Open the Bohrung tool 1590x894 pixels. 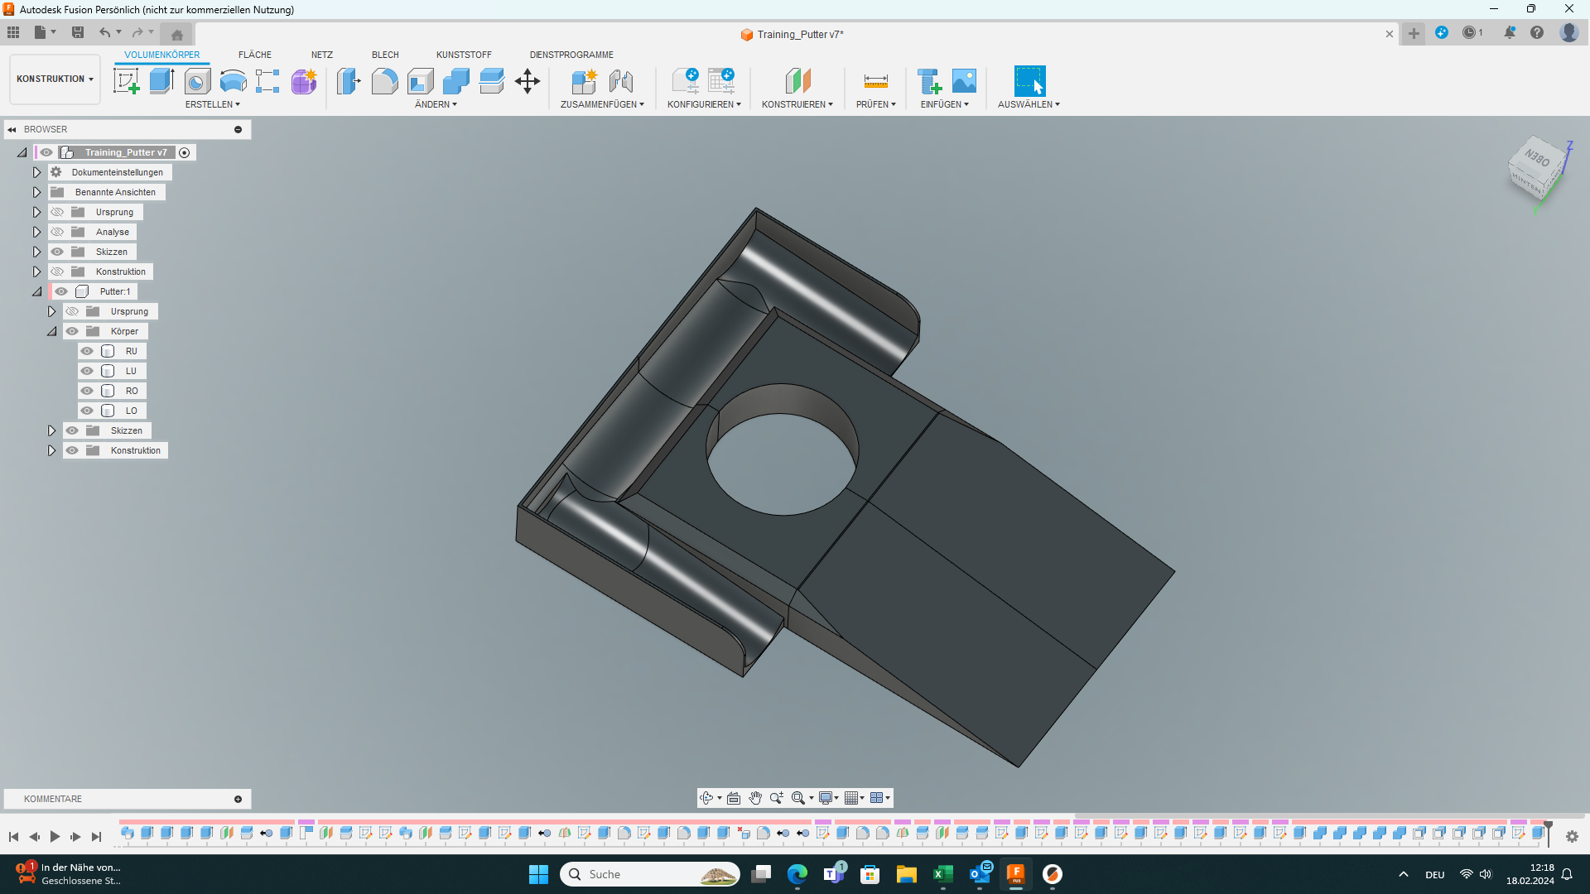[197, 80]
